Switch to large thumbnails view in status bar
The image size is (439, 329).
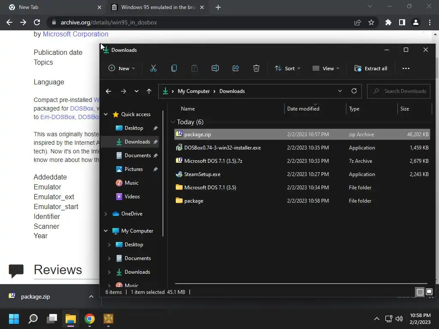[429, 292]
